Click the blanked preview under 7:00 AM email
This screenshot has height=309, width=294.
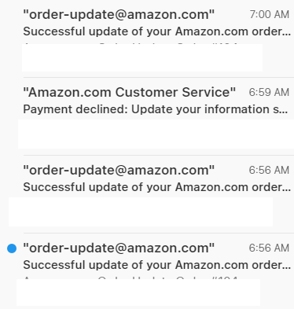coord(142,57)
